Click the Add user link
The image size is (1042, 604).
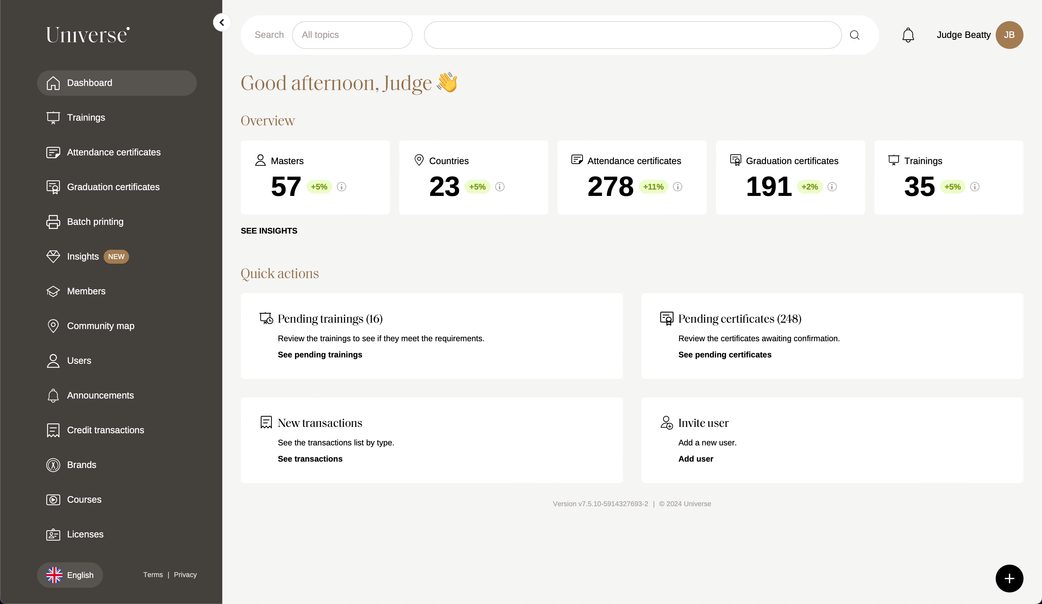point(696,459)
